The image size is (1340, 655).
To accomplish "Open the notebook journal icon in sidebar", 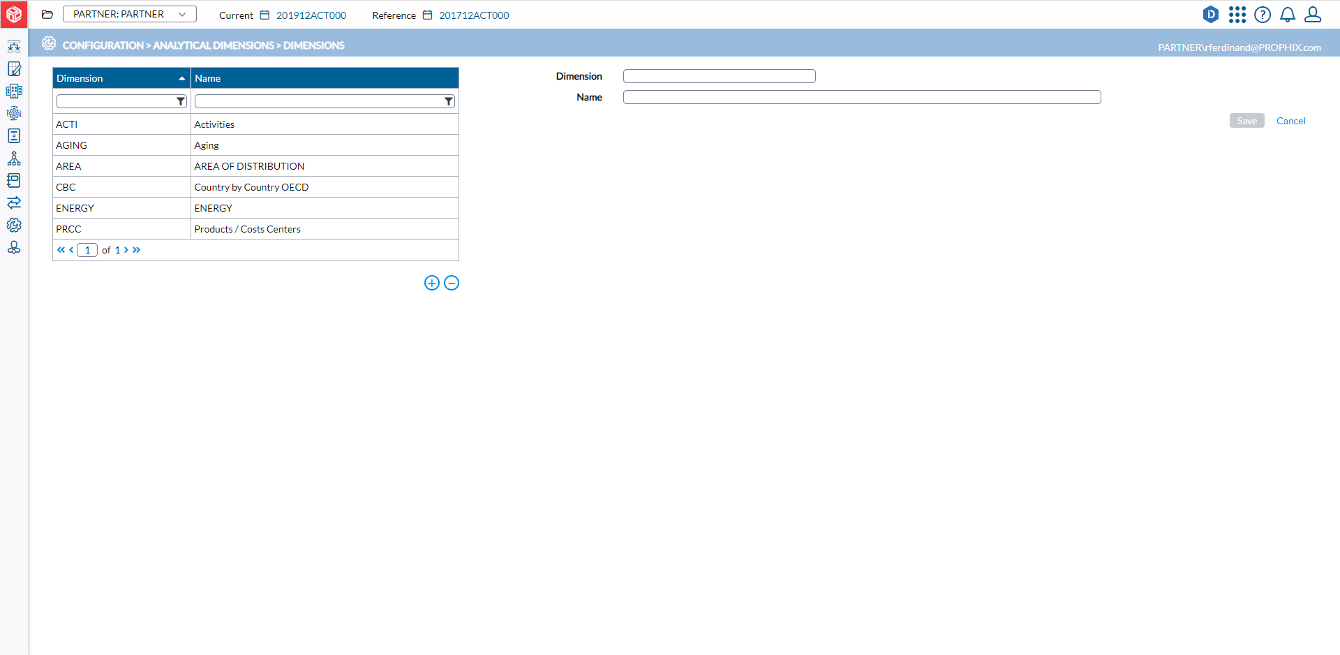I will click(14, 180).
